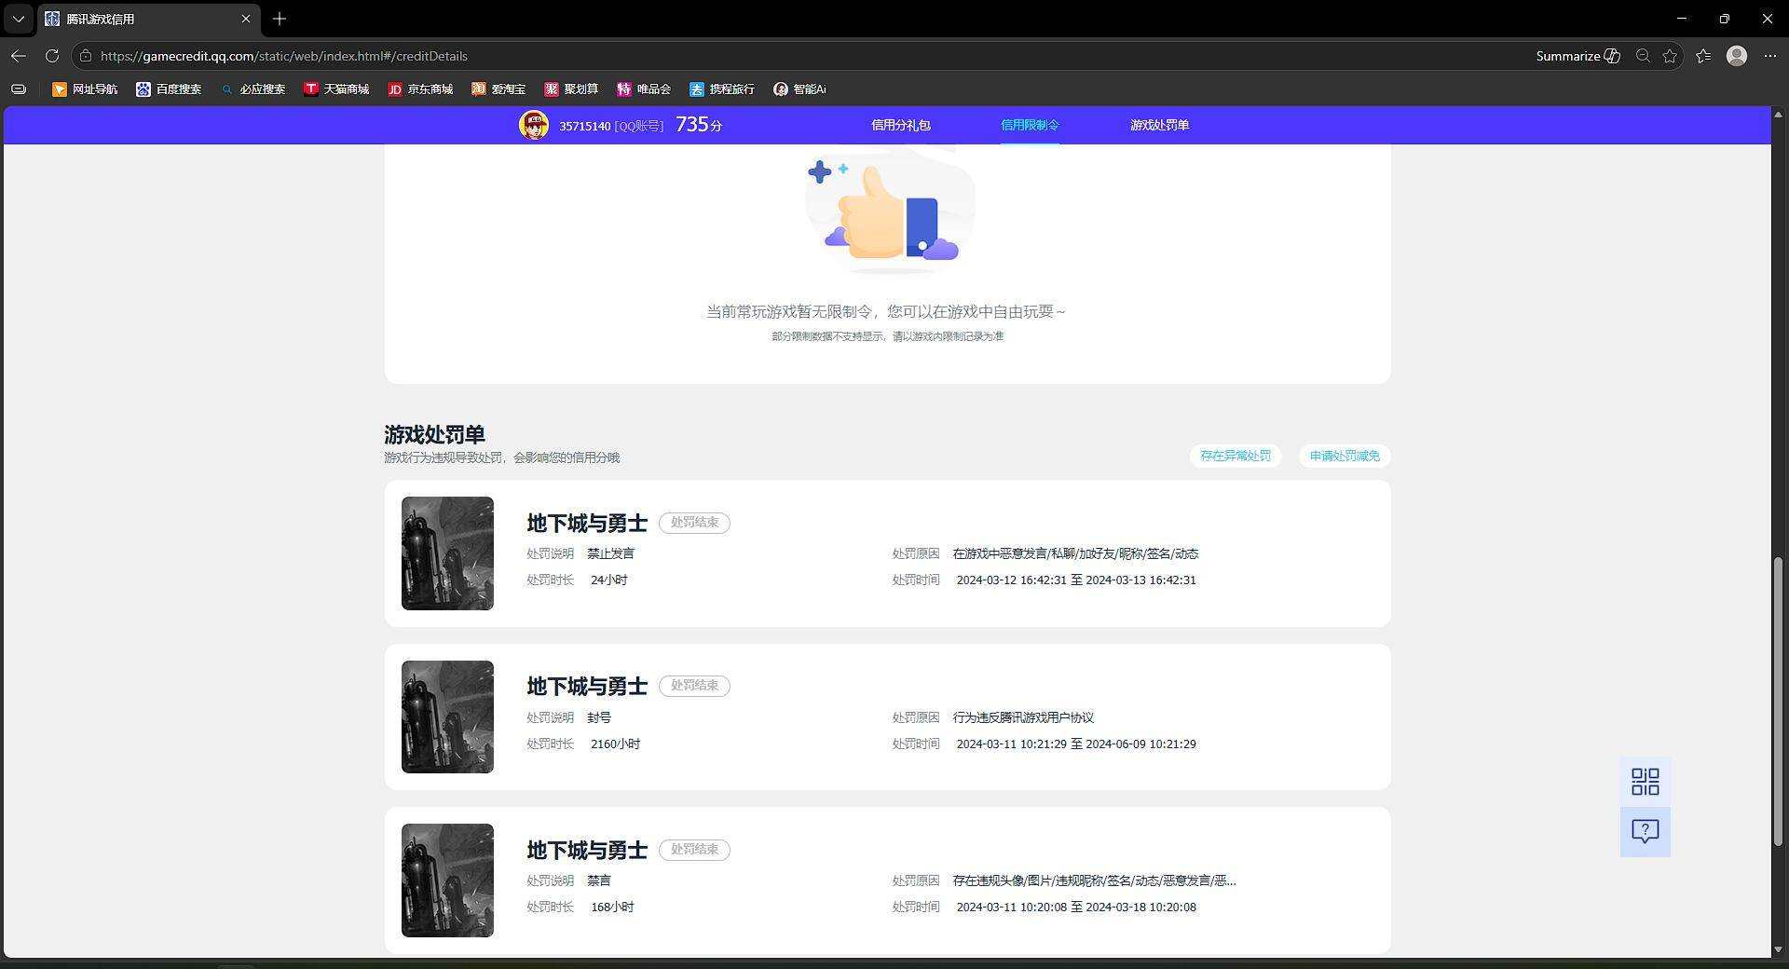Open browser settings and more menu
The image size is (1789, 969).
[1770, 56]
